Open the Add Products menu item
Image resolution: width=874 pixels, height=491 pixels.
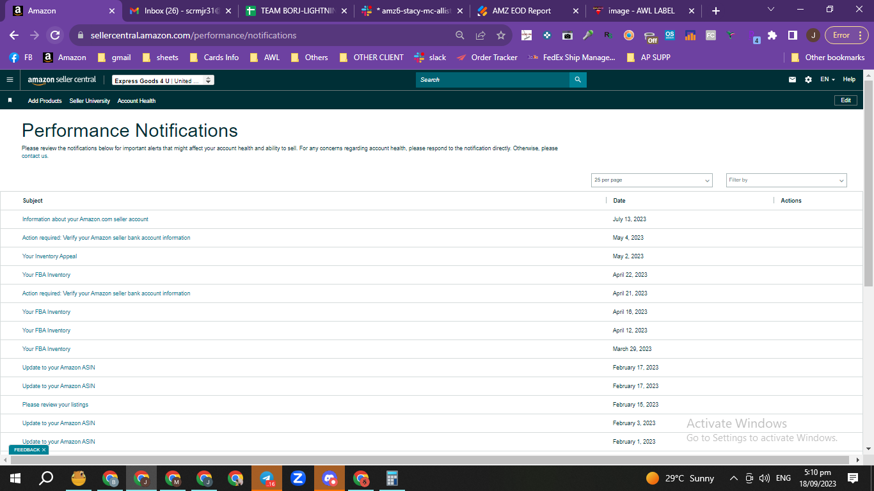click(45, 101)
